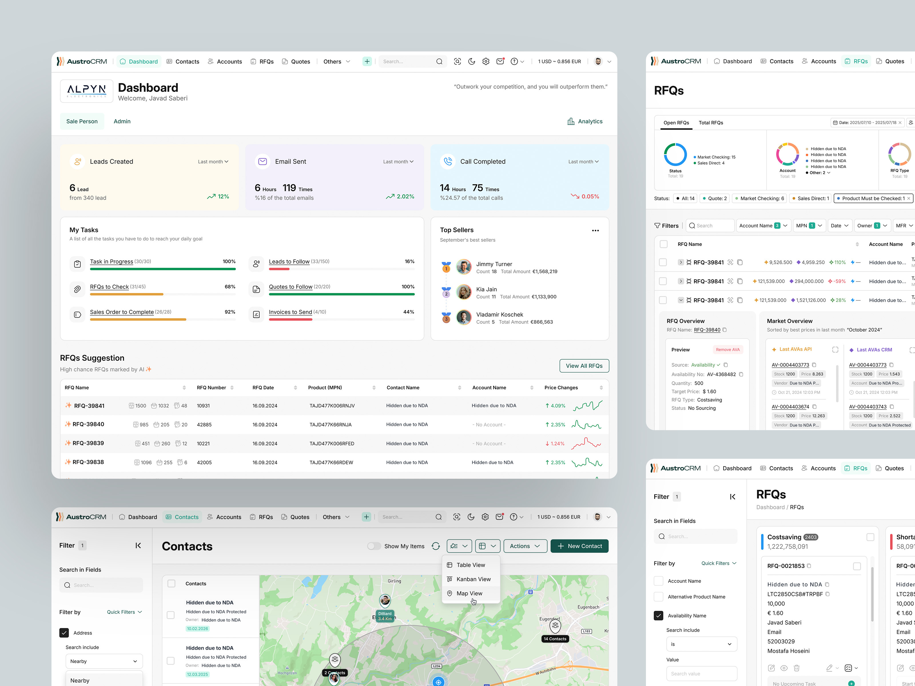This screenshot has width=915, height=686.
Task: Click the green plus icon in Dashboard window navbar
Action: click(367, 62)
